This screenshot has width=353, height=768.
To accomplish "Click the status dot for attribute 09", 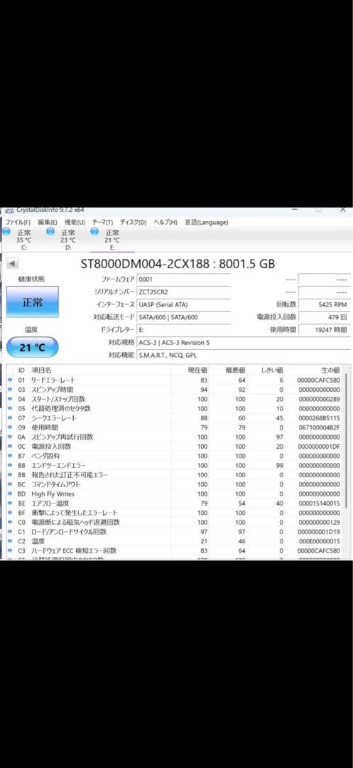I will [10, 427].
